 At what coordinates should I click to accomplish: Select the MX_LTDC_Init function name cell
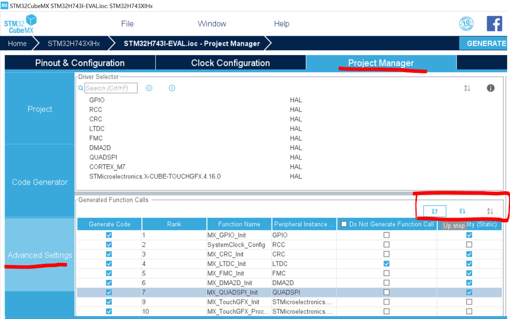pyautogui.click(x=239, y=264)
